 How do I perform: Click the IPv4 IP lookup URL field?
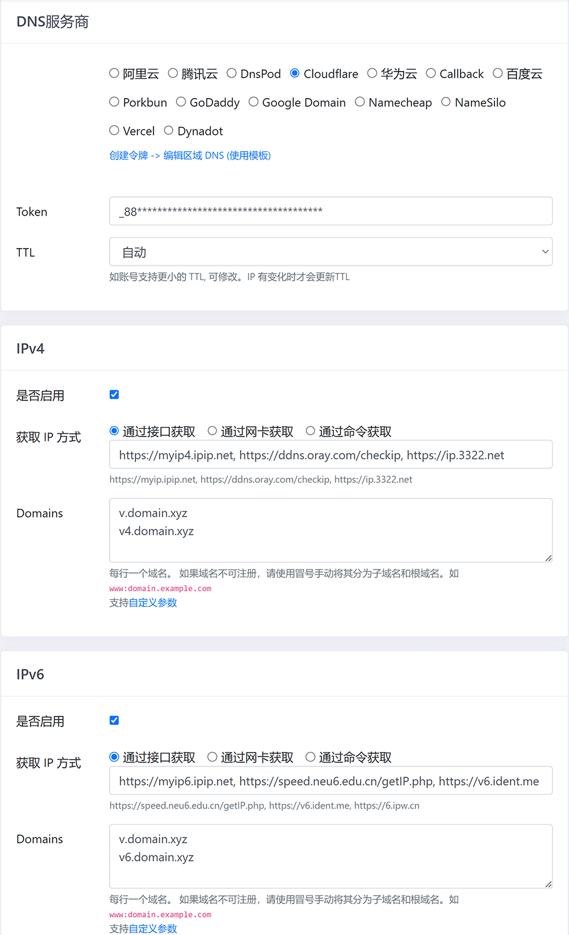(331, 455)
